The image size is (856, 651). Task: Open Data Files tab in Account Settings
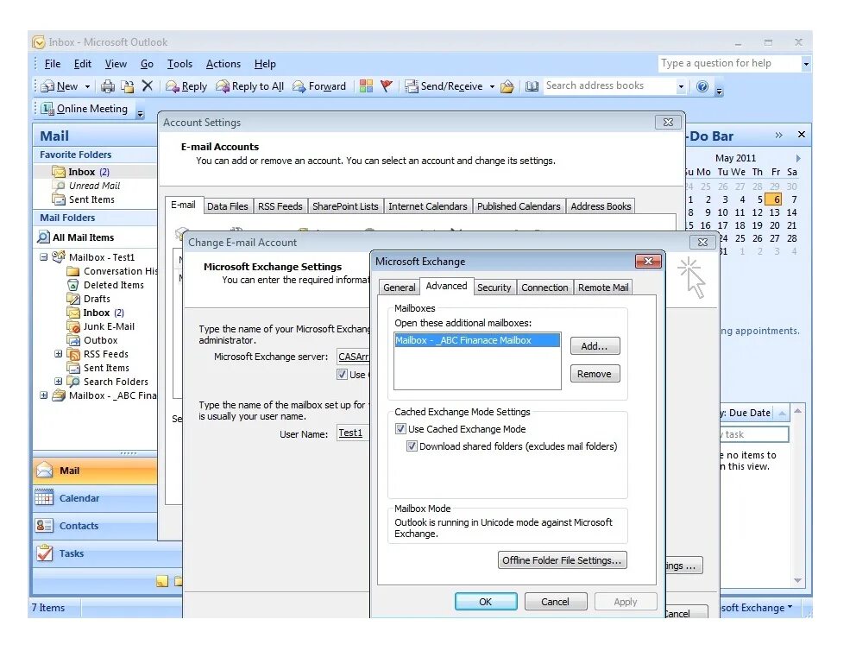[228, 206]
